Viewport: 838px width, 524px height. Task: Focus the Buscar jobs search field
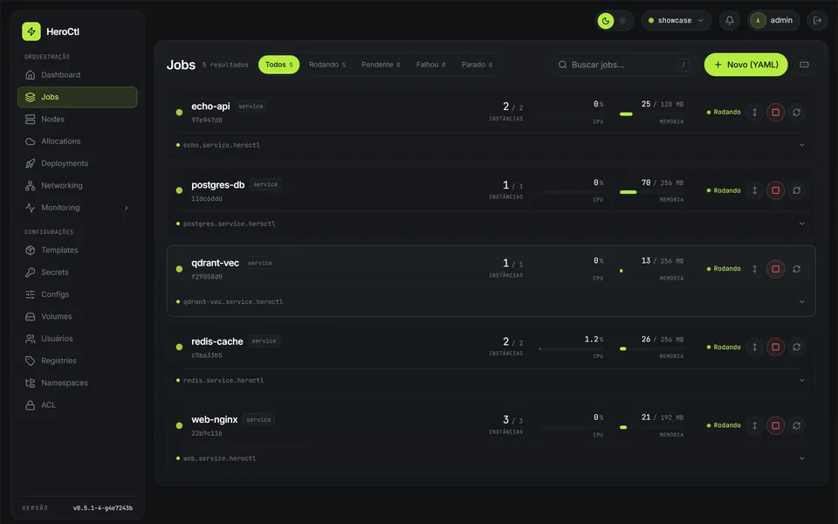pos(623,65)
